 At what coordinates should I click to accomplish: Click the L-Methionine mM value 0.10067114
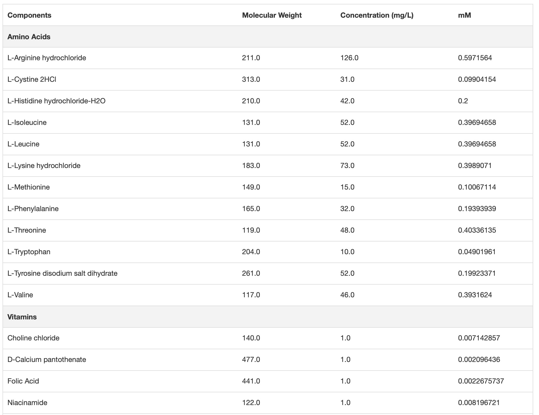point(477,187)
